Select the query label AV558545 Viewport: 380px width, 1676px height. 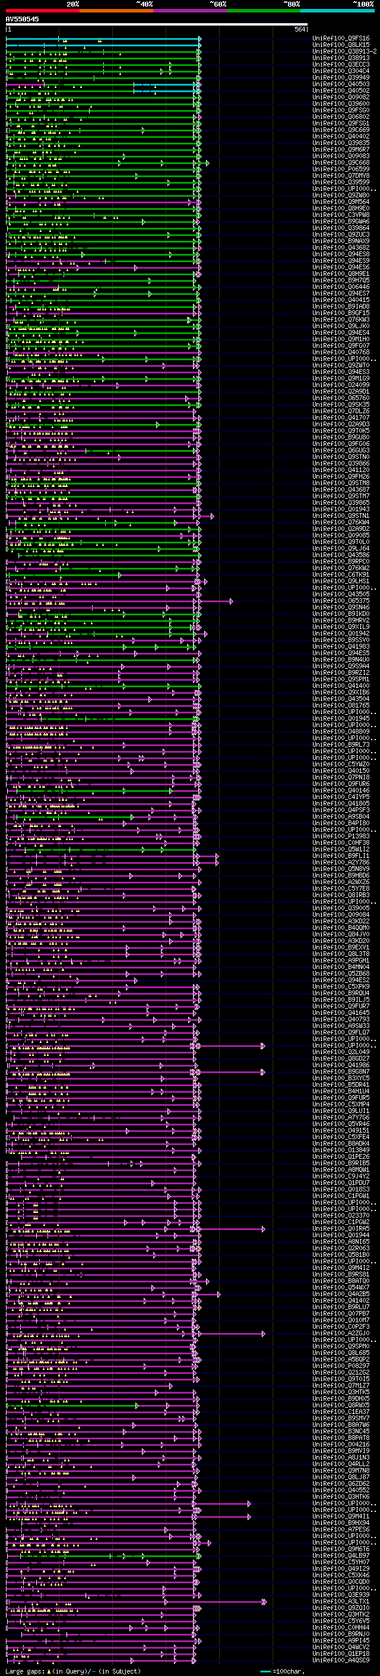(x=22, y=19)
